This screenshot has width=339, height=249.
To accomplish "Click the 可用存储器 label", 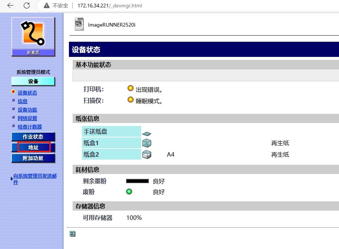I will [x=97, y=218].
